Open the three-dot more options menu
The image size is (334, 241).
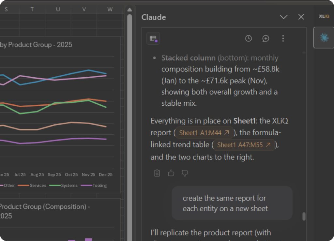tap(283, 38)
